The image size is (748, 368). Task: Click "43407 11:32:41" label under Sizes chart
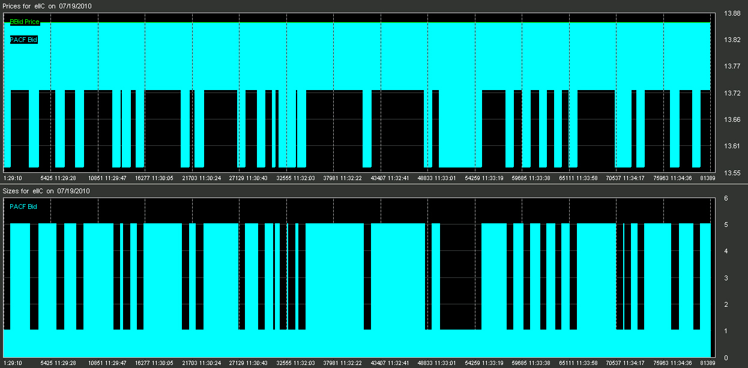click(390, 363)
